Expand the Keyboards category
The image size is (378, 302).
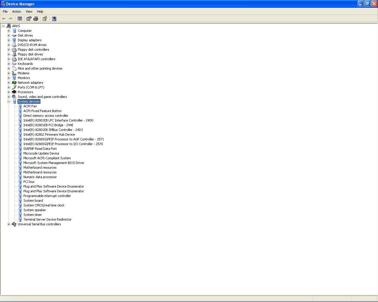click(x=9, y=64)
